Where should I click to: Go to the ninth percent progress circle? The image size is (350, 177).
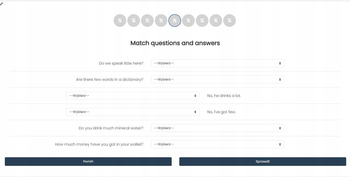(x=230, y=21)
